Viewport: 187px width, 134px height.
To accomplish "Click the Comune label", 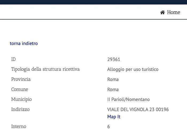I will pyautogui.click(x=20, y=89).
